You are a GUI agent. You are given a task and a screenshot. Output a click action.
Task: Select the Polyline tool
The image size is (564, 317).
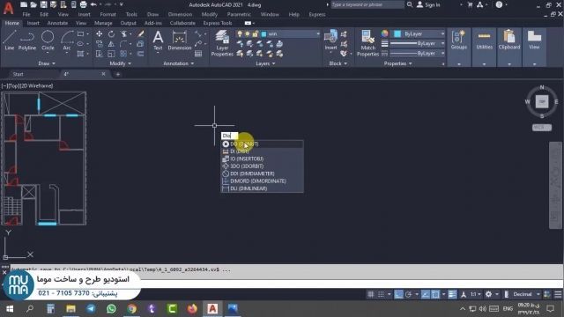click(x=27, y=40)
